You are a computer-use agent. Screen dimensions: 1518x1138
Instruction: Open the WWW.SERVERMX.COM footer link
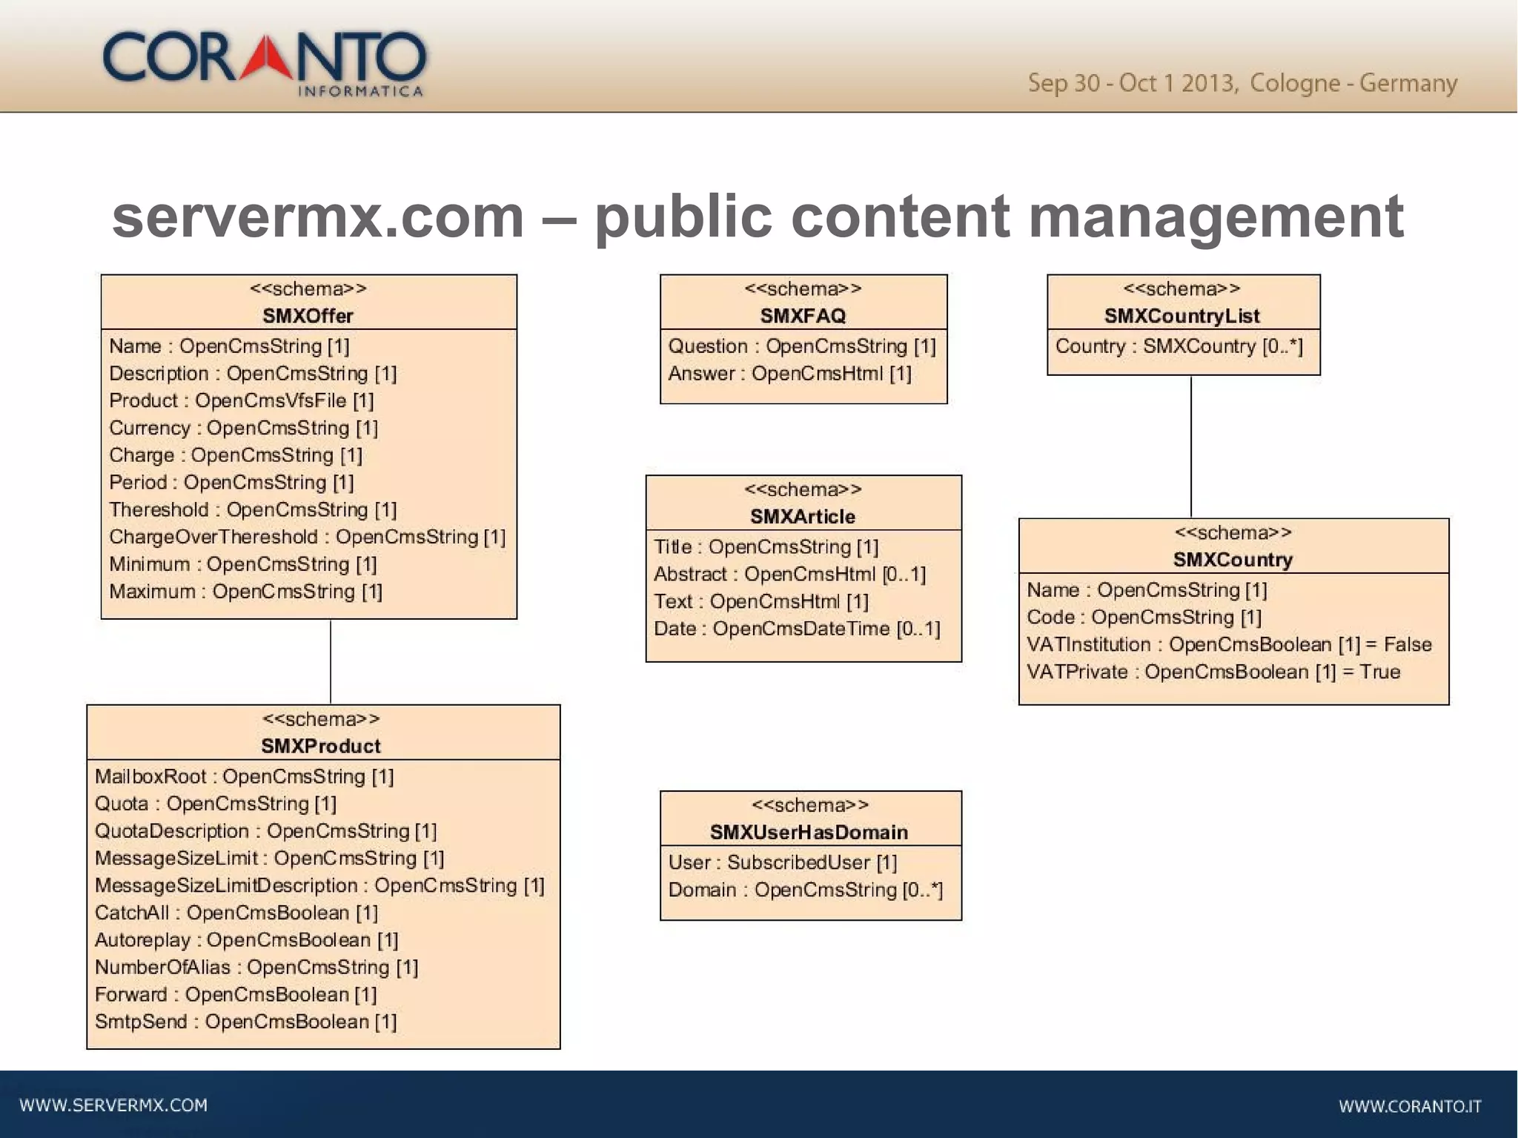(113, 1105)
